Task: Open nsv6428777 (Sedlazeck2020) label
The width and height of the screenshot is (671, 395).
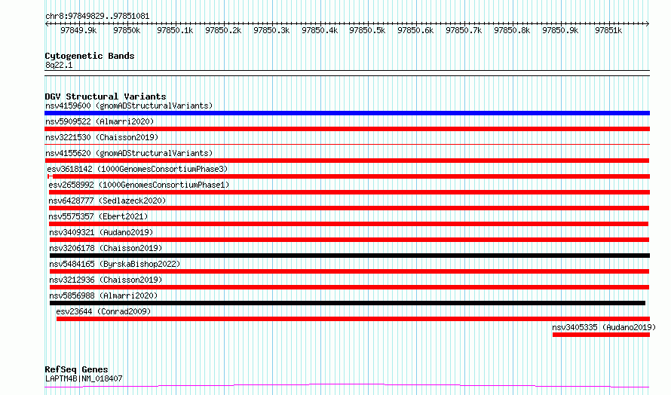Action: (x=107, y=201)
